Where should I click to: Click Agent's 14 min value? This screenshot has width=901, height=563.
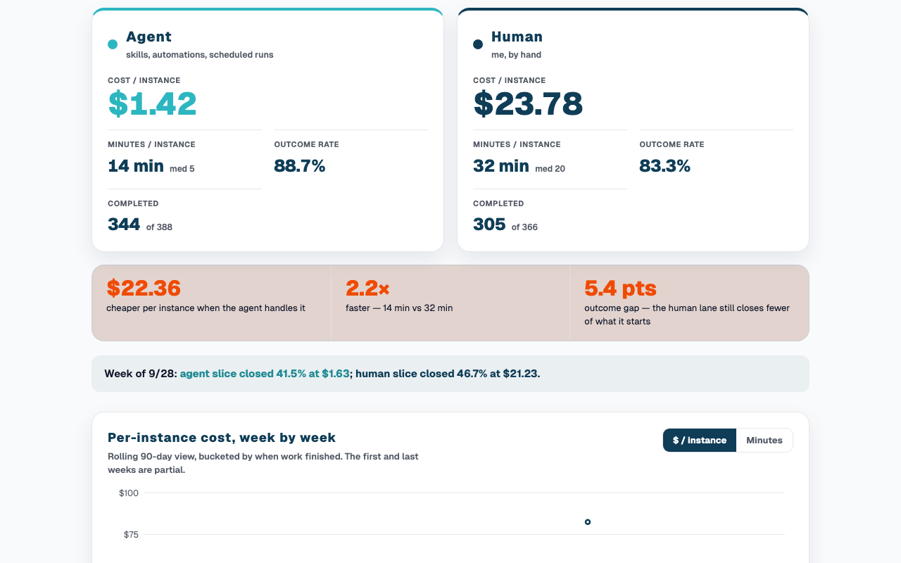[136, 166]
